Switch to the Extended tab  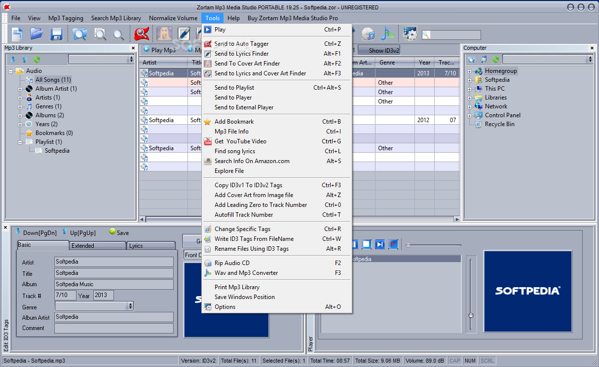pyautogui.click(x=97, y=245)
